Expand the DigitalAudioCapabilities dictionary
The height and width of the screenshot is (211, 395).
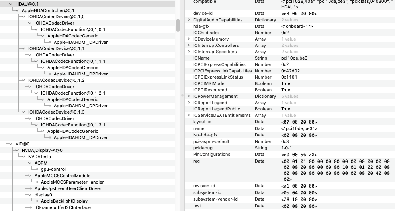coord(188,19)
